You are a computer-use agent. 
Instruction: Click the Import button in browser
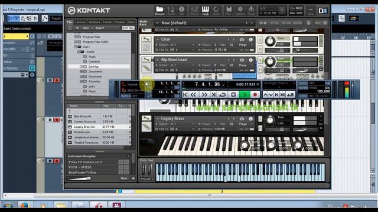[x=100, y=28]
